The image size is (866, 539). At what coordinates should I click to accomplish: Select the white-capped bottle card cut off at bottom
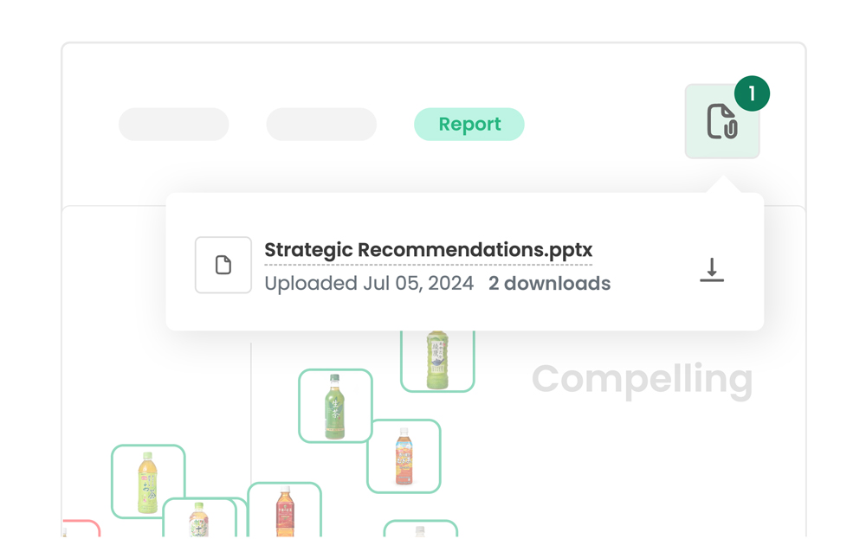click(x=420, y=529)
